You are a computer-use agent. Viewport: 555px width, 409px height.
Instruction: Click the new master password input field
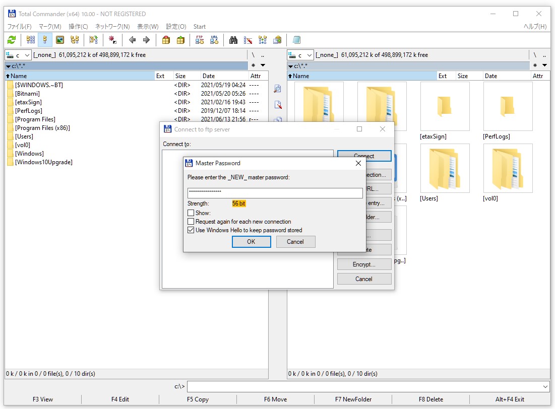coord(275,193)
